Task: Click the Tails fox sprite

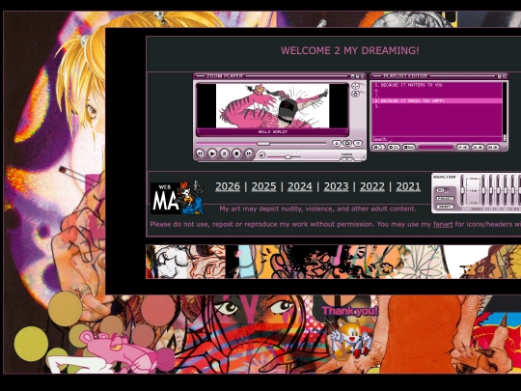Action: [x=349, y=340]
